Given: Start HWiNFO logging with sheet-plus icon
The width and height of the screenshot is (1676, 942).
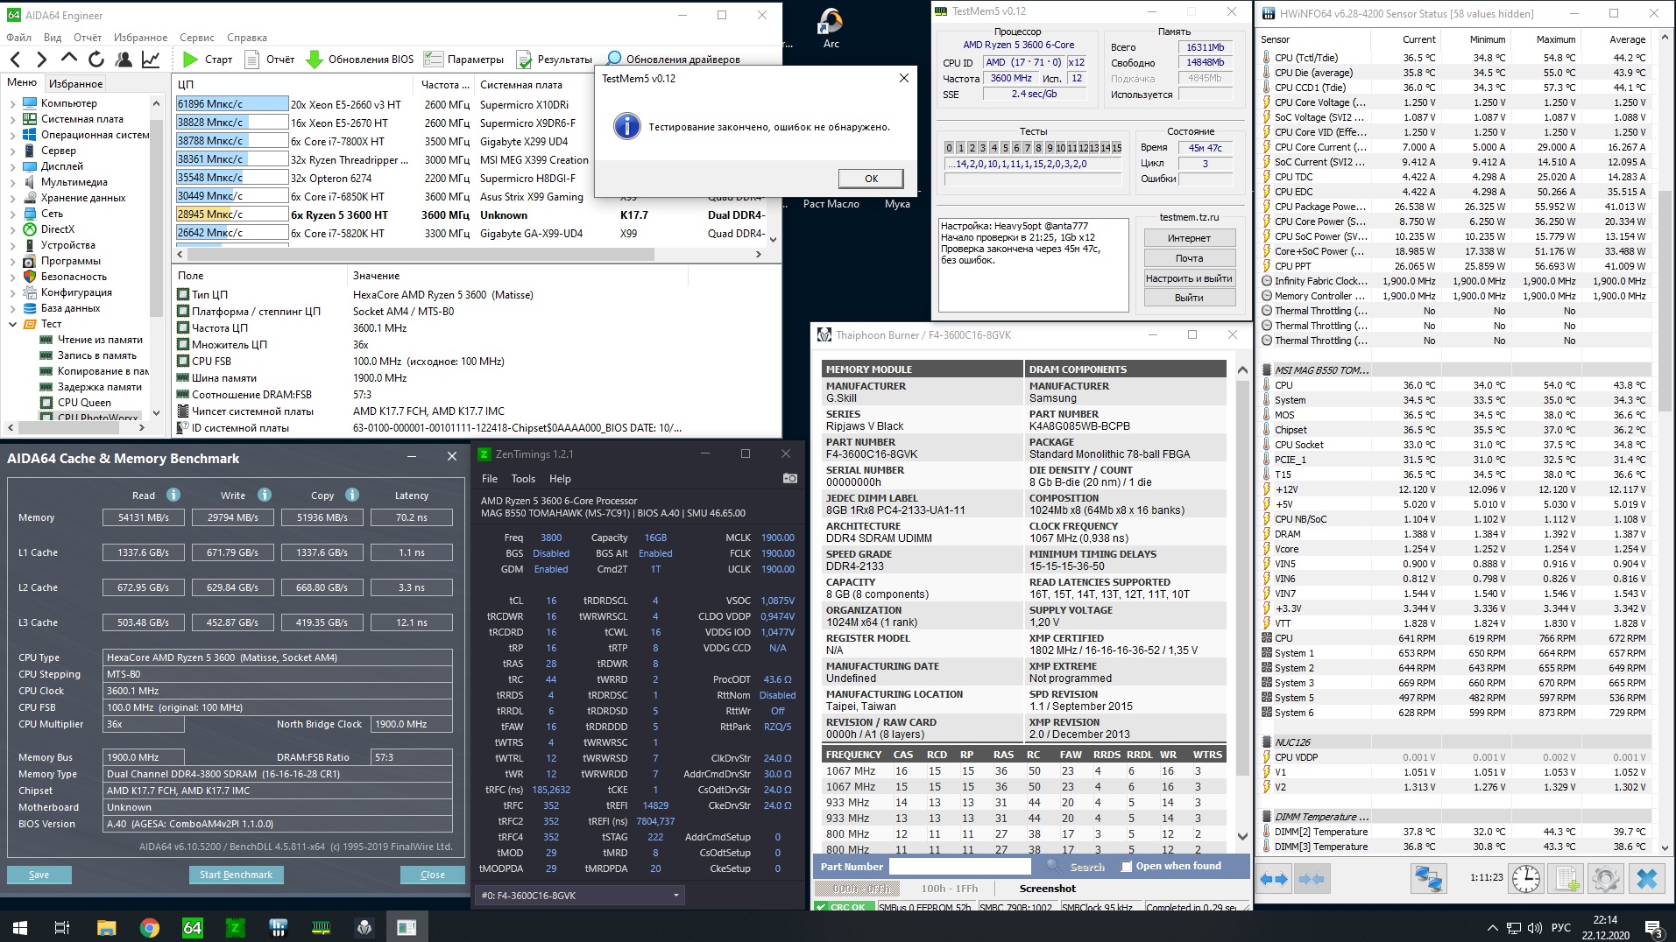Looking at the screenshot, I should click(1566, 878).
